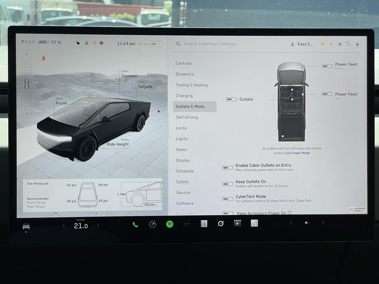
Task: Open the Seats settings menu
Action: click(182, 150)
